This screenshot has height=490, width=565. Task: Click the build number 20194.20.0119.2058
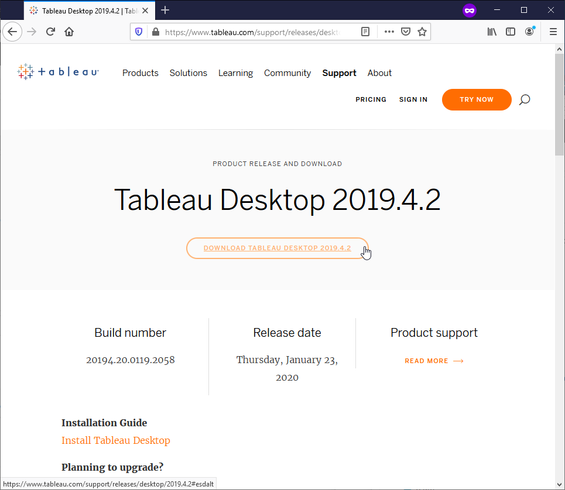click(131, 360)
